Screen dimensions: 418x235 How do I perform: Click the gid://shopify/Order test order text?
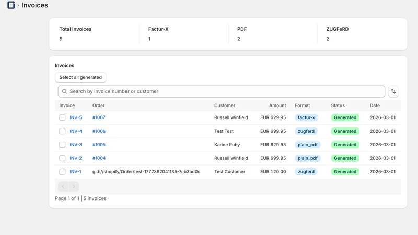146,172
